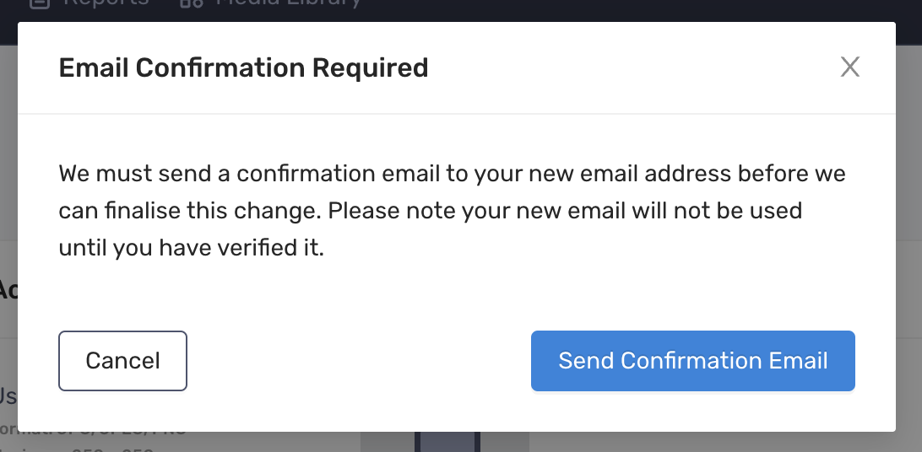Open the Reports menu item
This screenshot has height=452, width=922.
(x=106, y=3)
